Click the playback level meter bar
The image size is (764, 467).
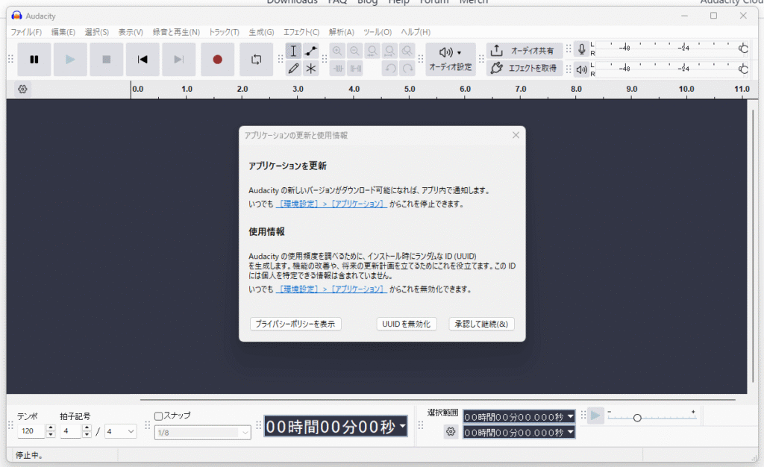click(671, 69)
